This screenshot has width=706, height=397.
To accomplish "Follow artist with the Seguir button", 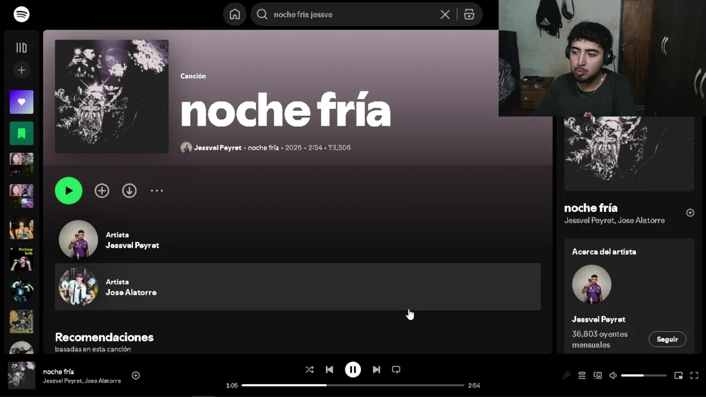I will (667, 339).
